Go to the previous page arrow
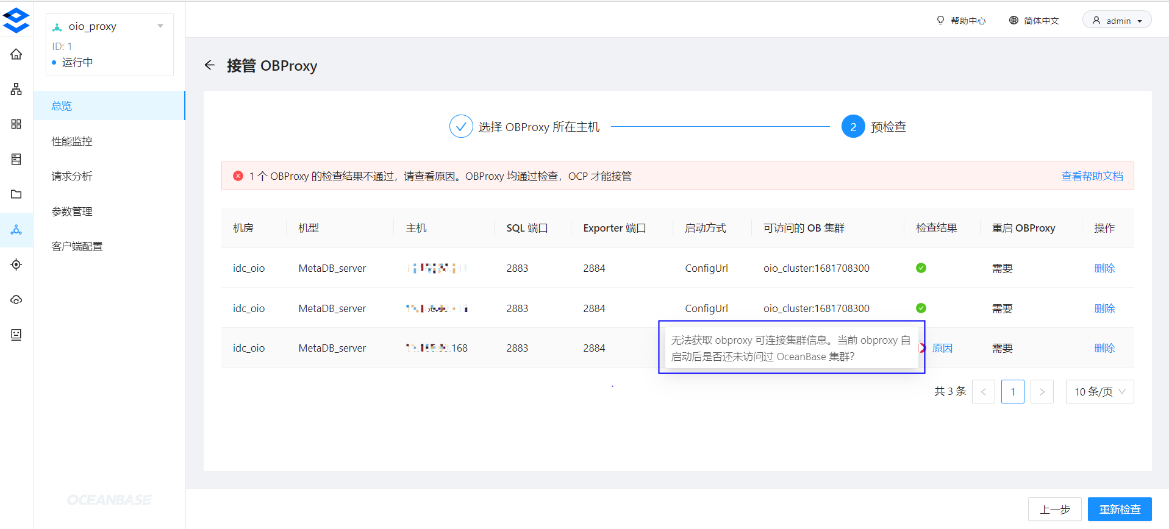The height and width of the screenshot is (529, 1169). coord(984,392)
